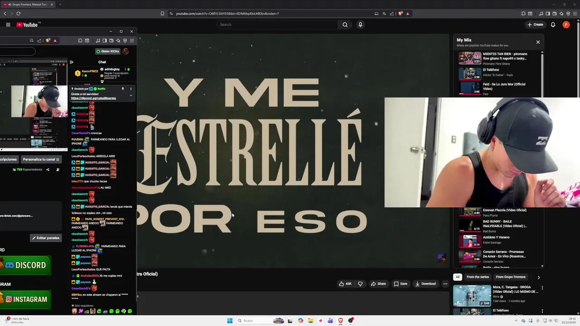The width and height of the screenshot is (580, 326).
Task: Start voice search with the microphone icon
Action: pos(360,25)
